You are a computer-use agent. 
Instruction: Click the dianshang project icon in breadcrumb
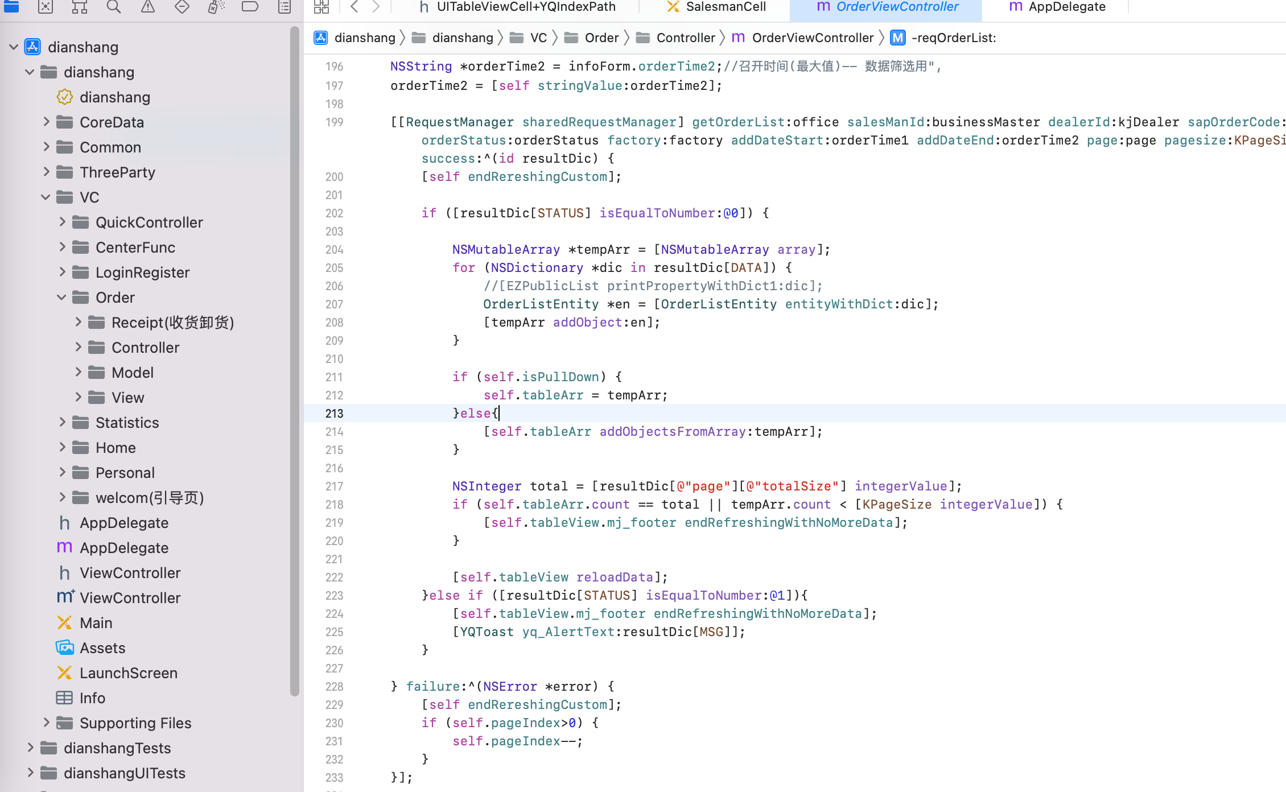click(321, 38)
